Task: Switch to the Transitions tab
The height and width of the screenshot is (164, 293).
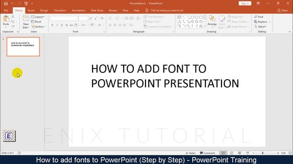Action: pyautogui.click(x=60, y=10)
